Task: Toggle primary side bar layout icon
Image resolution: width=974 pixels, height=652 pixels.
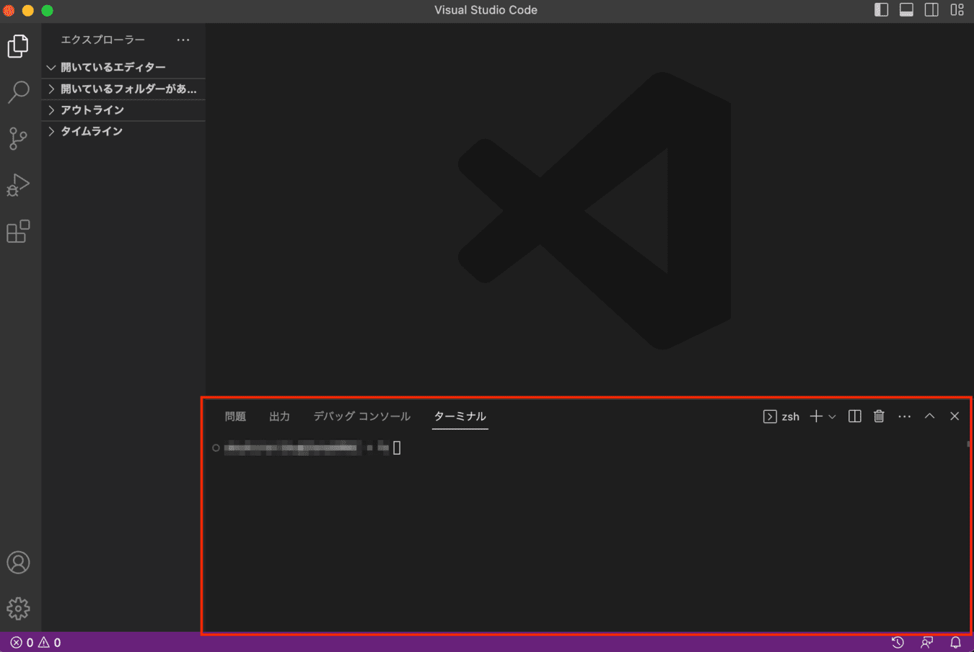Action: click(881, 10)
